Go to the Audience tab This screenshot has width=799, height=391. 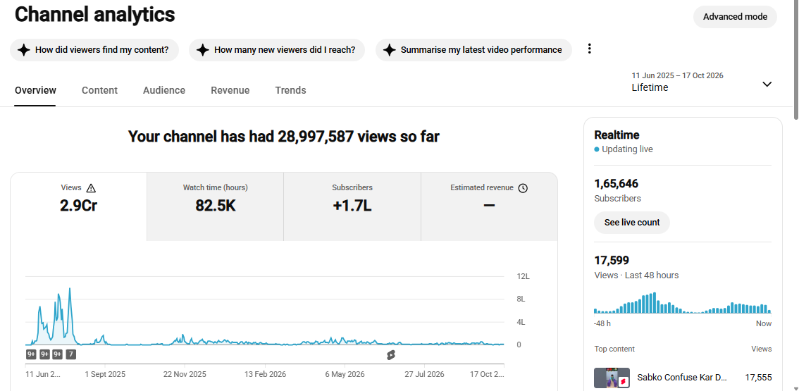coord(164,90)
